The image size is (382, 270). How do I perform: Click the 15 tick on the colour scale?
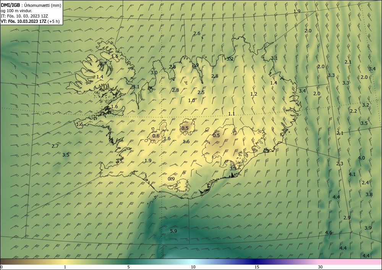pos(257,267)
